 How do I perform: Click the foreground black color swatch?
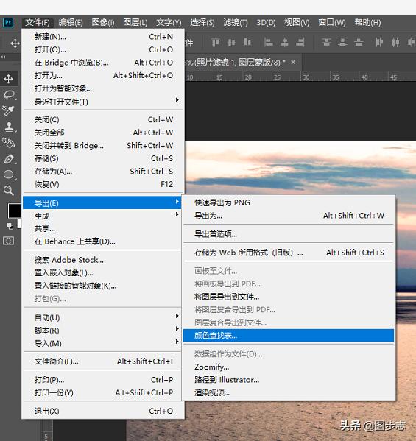(x=14, y=211)
